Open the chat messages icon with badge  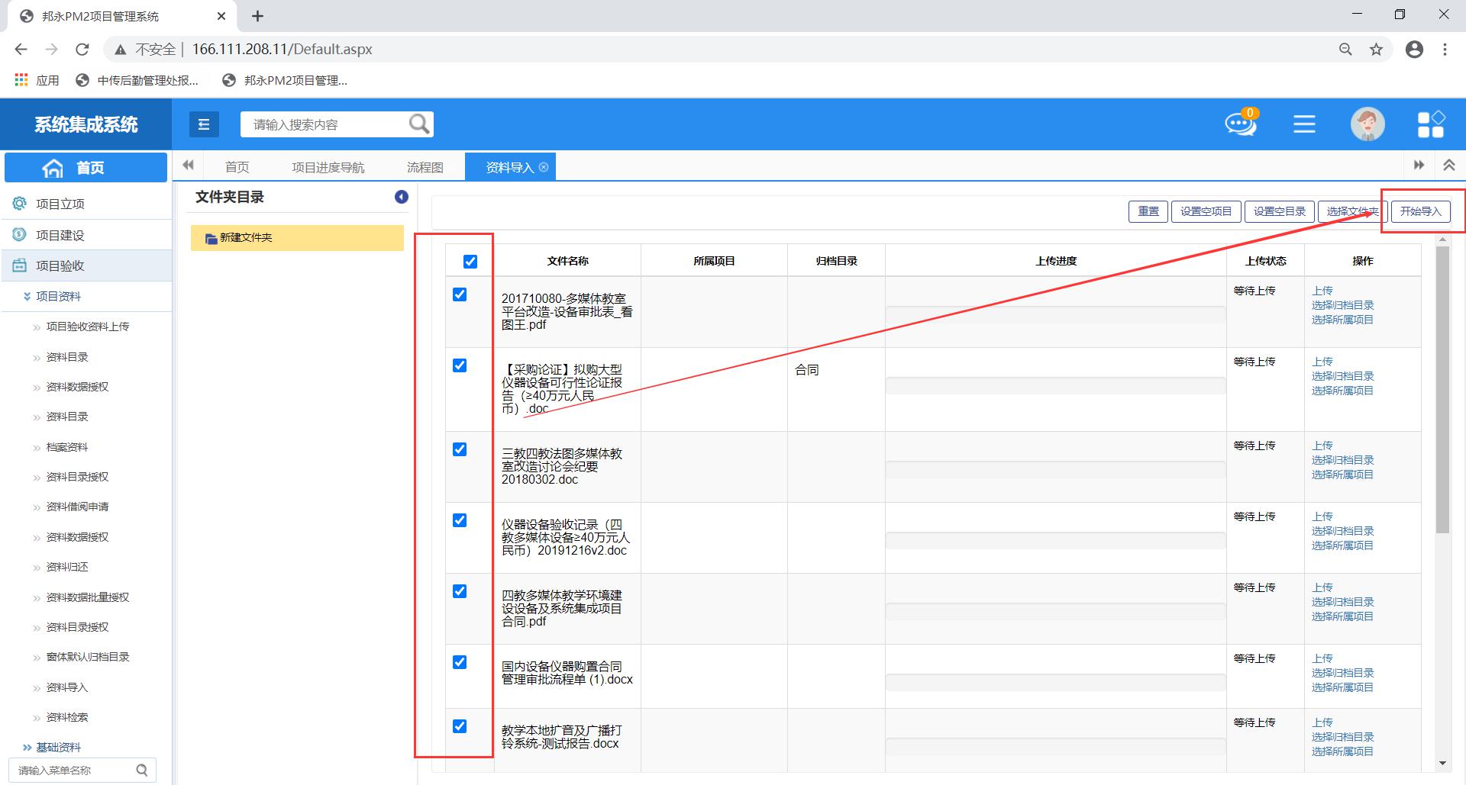[x=1240, y=124]
